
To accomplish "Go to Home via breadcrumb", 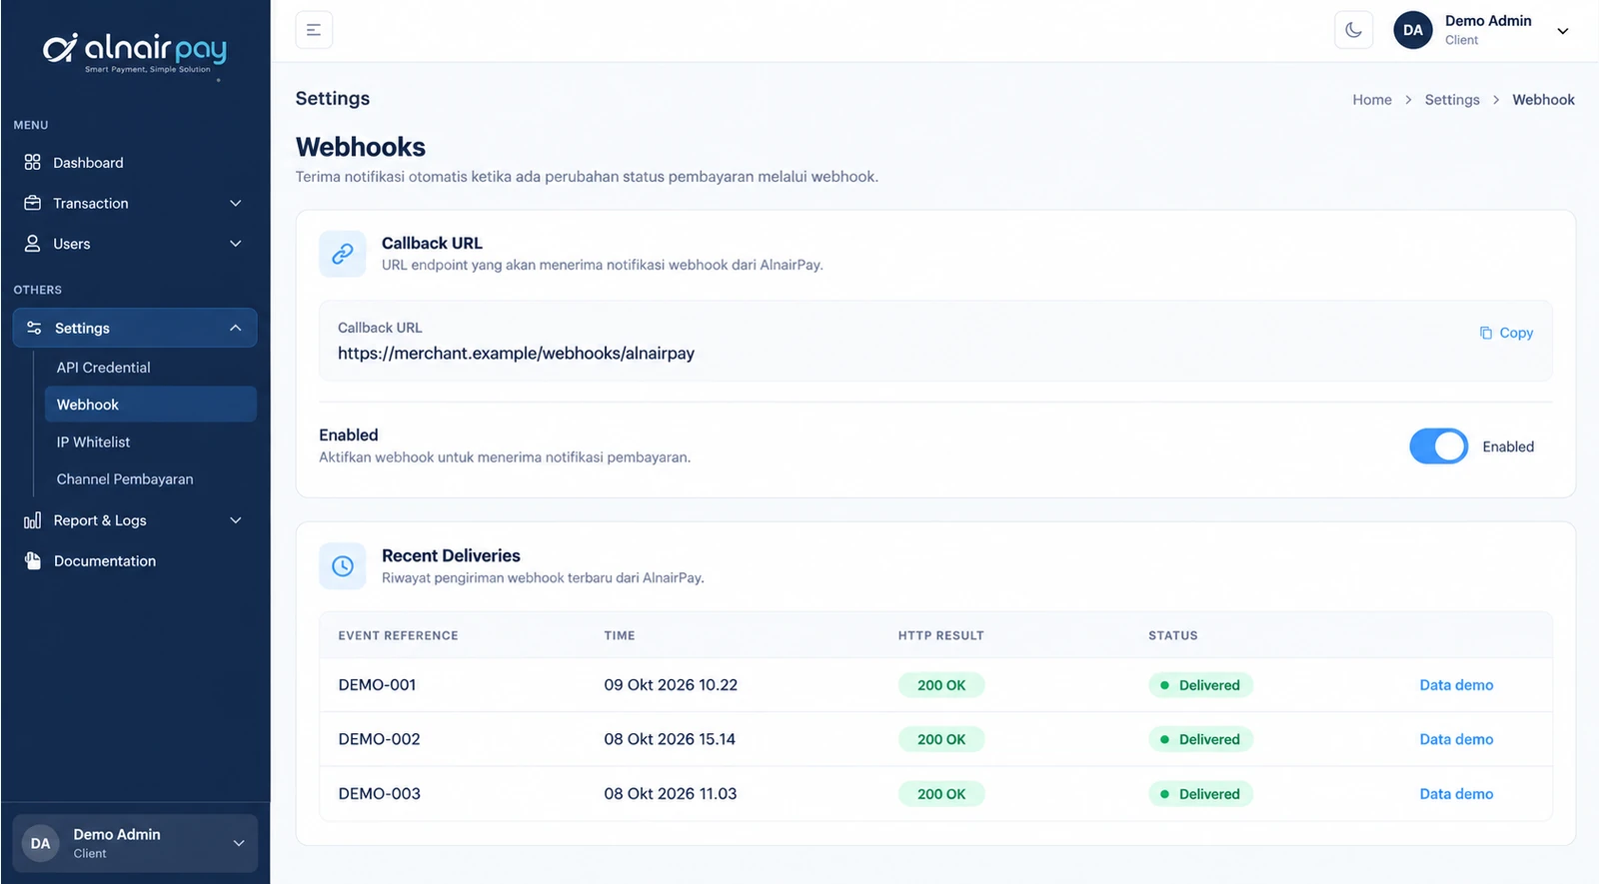I will (1372, 100).
